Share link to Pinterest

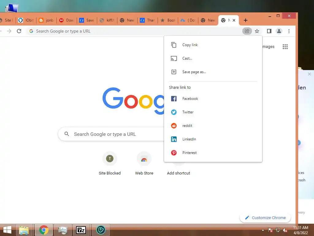[213, 153]
